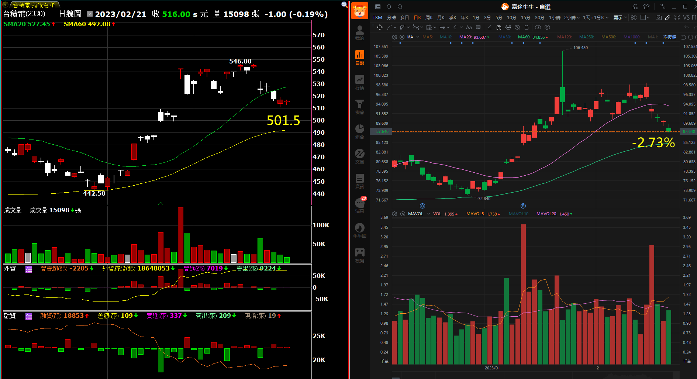Toggle the MA120 line

pyautogui.click(x=564, y=37)
